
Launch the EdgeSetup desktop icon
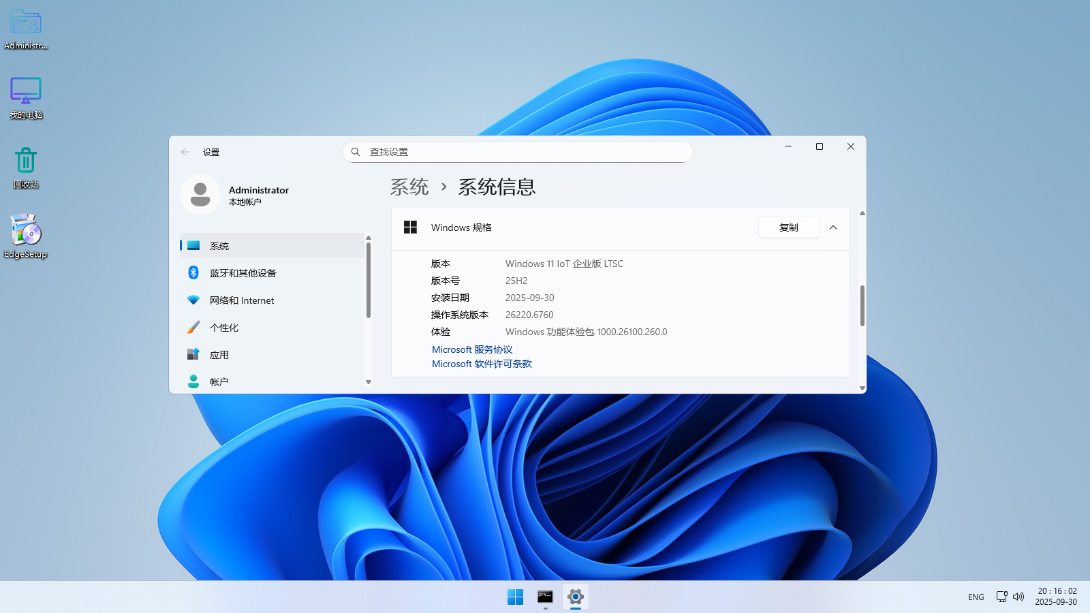tap(26, 236)
